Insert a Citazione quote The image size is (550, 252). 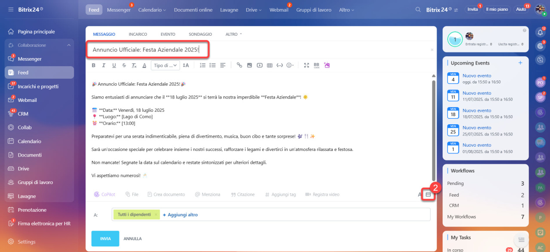point(243,194)
